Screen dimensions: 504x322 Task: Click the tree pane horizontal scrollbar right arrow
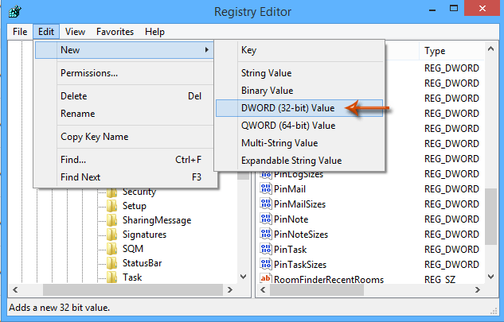pyautogui.click(x=230, y=289)
